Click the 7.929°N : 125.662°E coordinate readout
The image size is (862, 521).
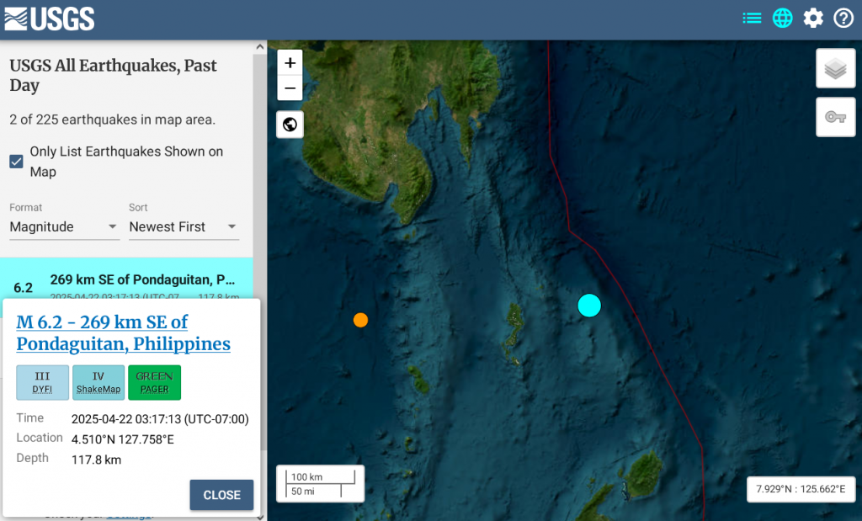pyautogui.click(x=801, y=489)
